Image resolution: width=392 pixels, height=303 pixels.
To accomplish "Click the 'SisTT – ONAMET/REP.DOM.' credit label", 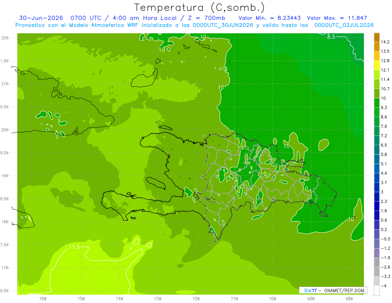I will pos(333,290).
